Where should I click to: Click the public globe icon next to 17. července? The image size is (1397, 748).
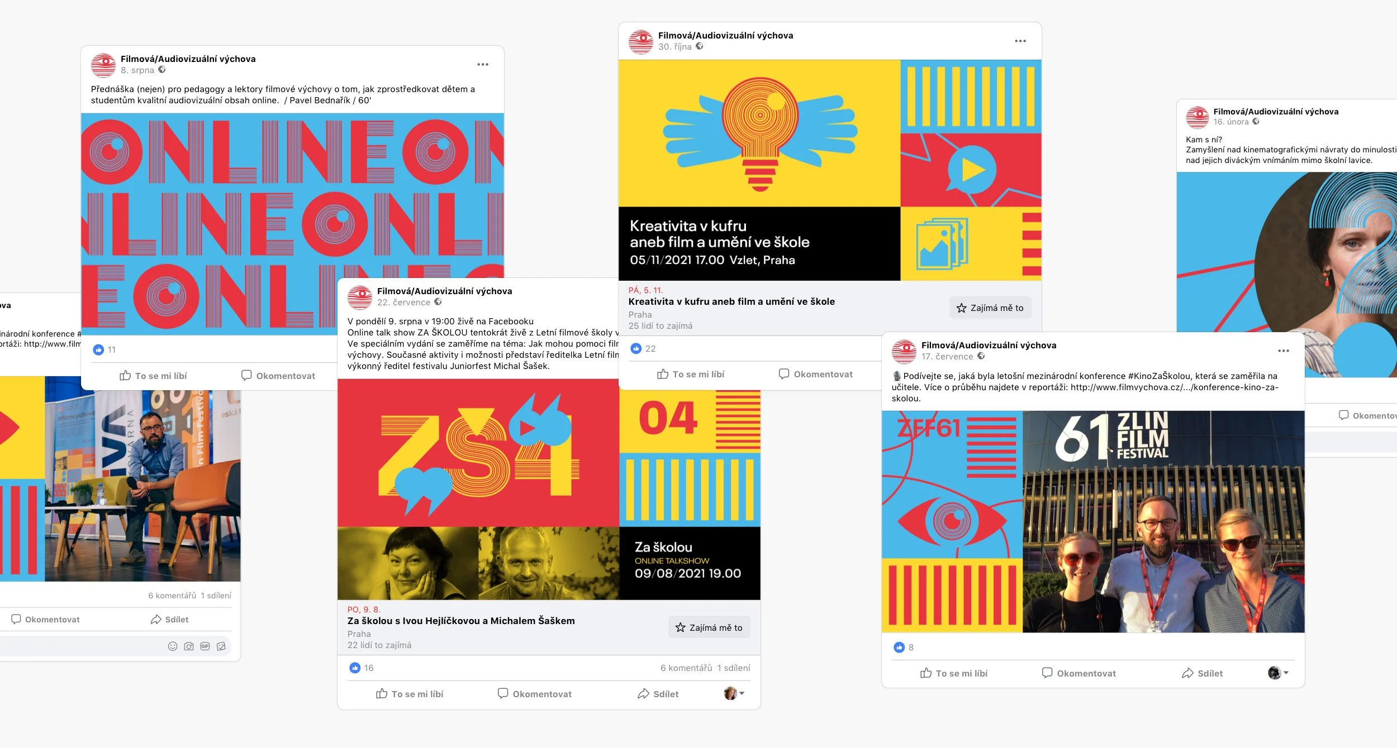pos(981,356)
